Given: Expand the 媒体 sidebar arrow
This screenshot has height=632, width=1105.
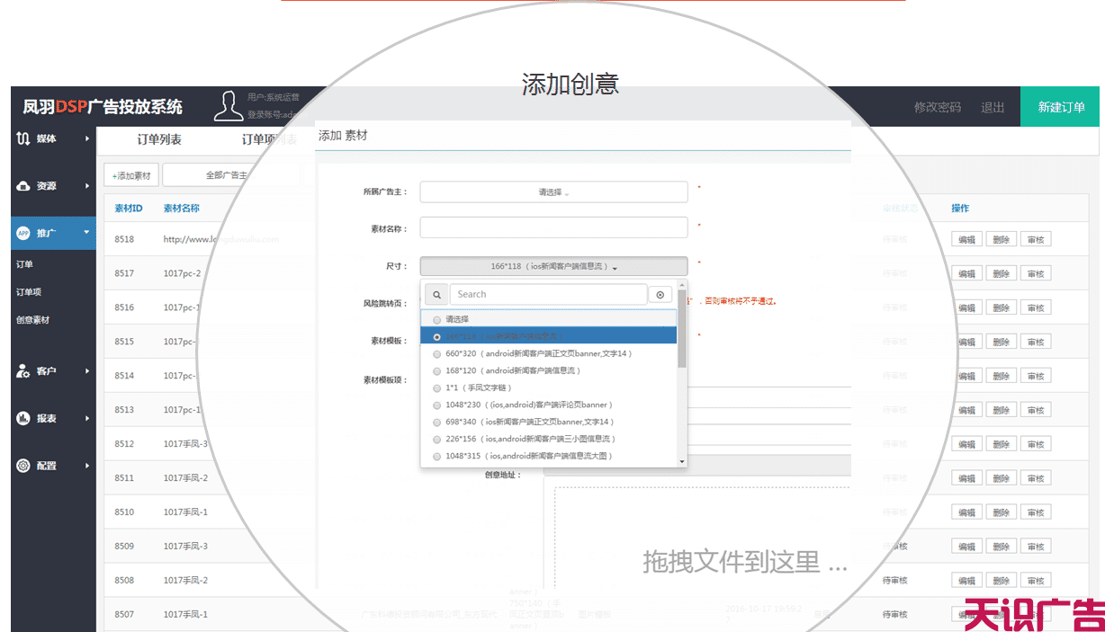Looking at the screenshot, I should tap(87, 138).
